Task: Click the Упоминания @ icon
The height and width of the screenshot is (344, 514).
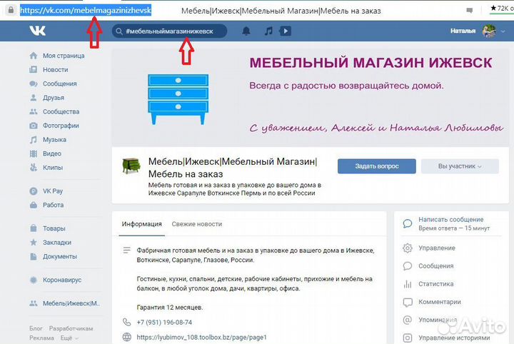Action: pos(407,320)
